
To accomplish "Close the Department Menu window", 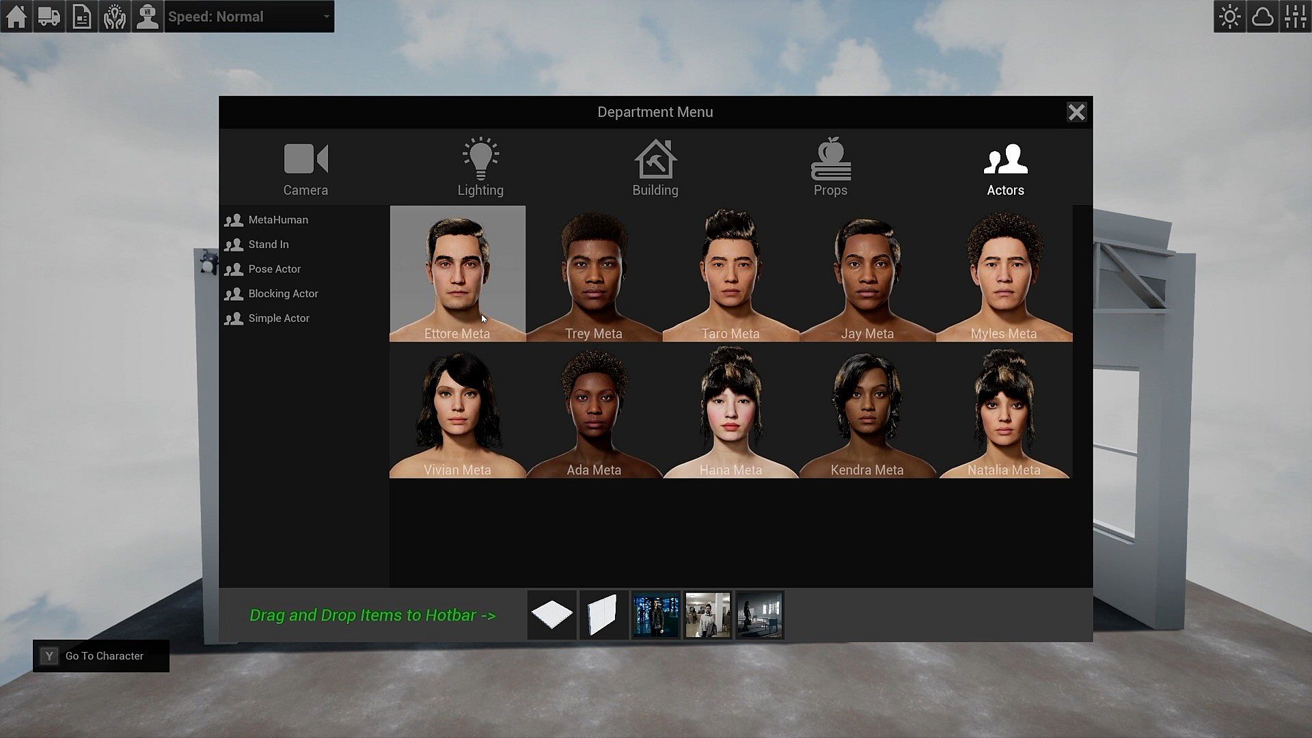I will (1076, 112).
